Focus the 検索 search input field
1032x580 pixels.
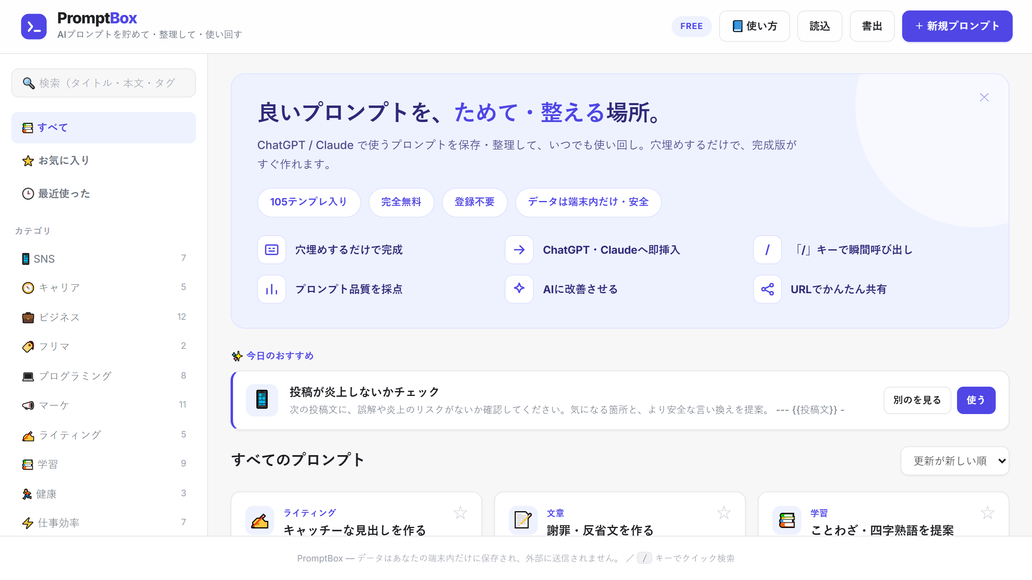point(104,83)
